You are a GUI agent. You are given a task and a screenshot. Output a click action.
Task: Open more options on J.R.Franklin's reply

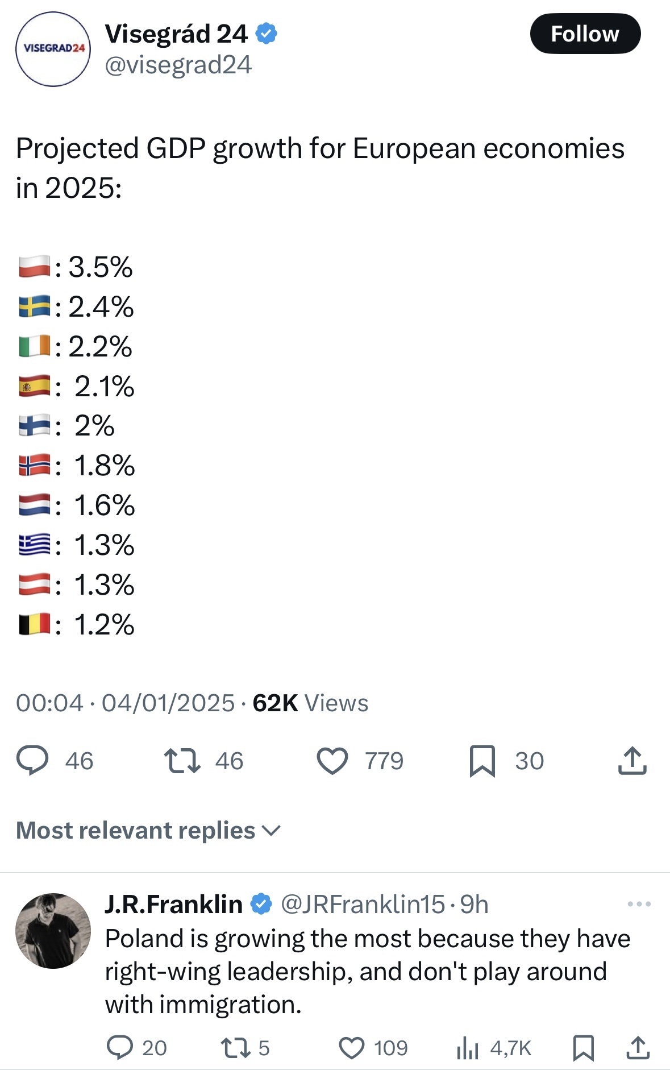pyautogui.click(x=639, y=904)
